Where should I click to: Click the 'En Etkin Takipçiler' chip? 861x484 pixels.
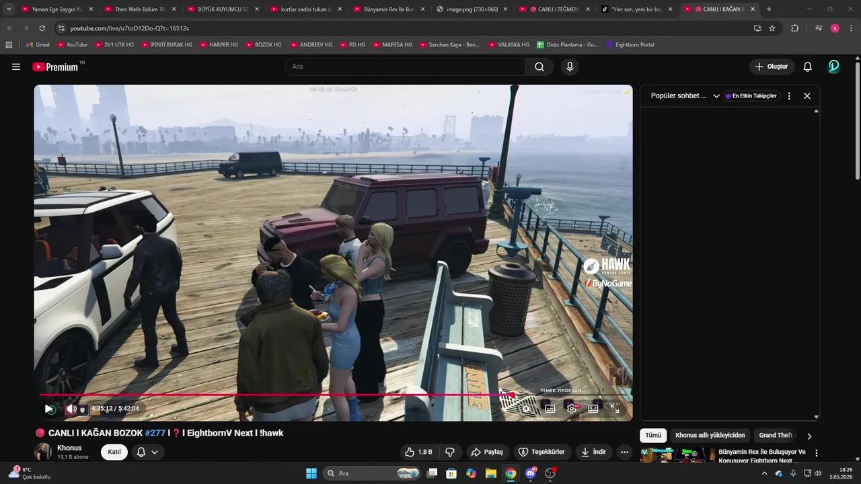(x=751, y=96)
